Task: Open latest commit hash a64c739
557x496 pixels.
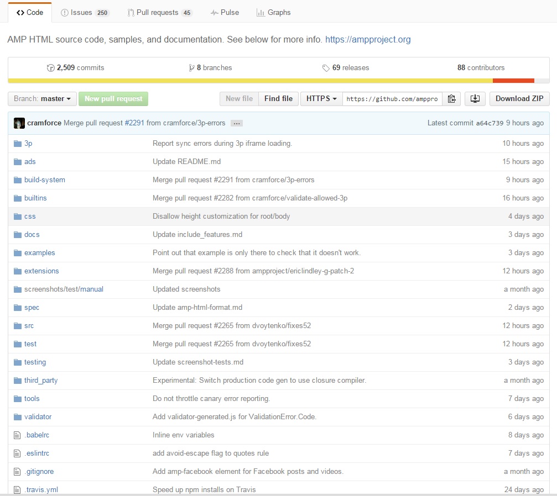Action: pos(490,123)
